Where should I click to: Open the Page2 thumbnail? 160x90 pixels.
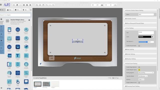55,84
